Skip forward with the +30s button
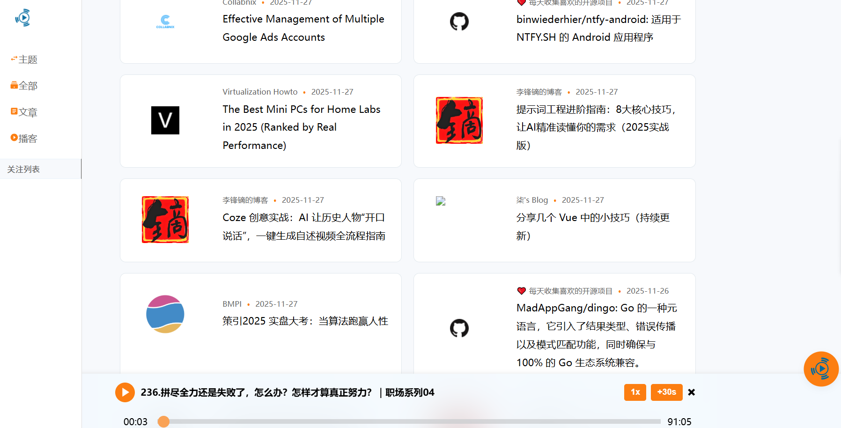The image size is (841, 428). [x=666, y=392]
